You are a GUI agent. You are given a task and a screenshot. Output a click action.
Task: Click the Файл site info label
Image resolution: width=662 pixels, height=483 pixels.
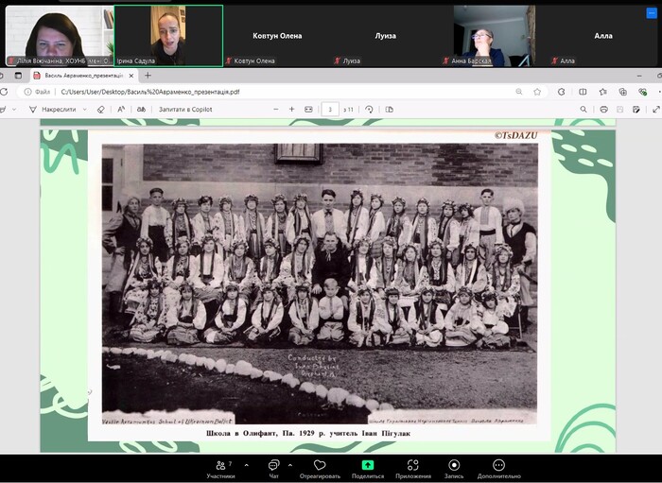tap(38, 92)
